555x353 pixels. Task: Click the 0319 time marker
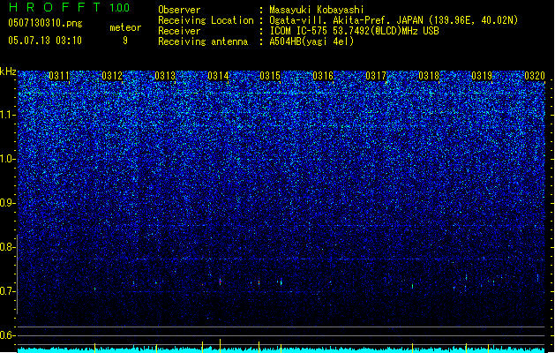pyautogui.click(x=482, y=76)
